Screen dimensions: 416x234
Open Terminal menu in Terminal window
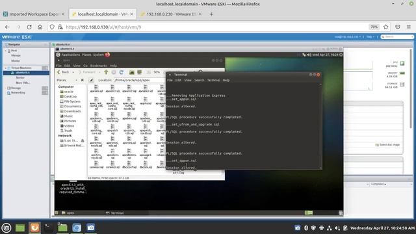pos(214,80)
